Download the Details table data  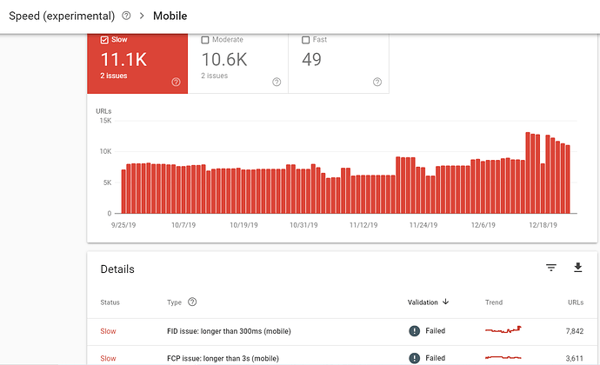click(x=577, y=268)
